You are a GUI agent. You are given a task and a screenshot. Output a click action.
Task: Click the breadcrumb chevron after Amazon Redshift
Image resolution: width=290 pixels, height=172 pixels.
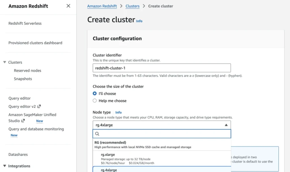(x=121, y=6)
